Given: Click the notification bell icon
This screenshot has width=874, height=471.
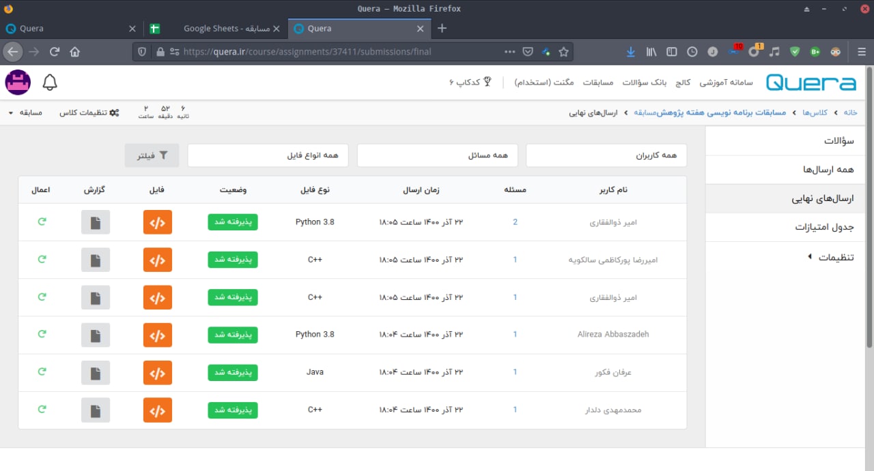Looking at the screenshot, I should point(50,82).
